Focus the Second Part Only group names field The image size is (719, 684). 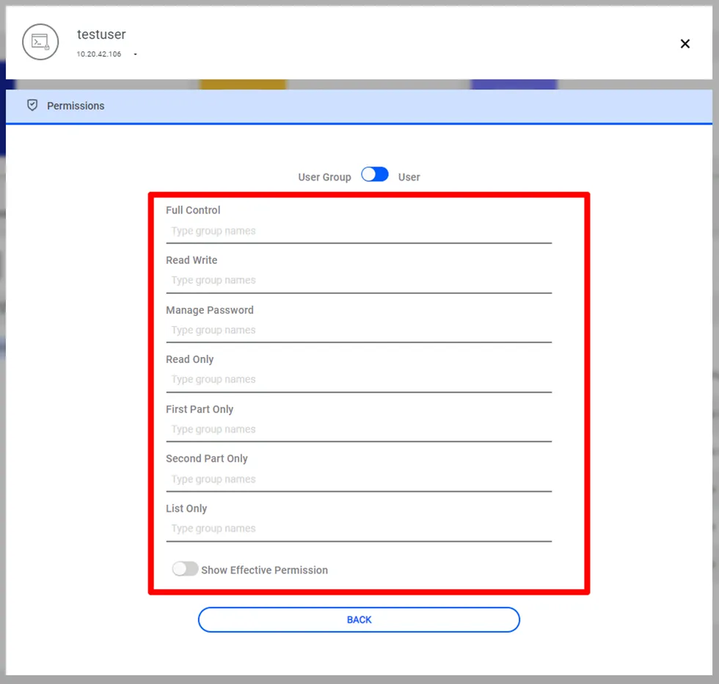click(x=359, y=479)
